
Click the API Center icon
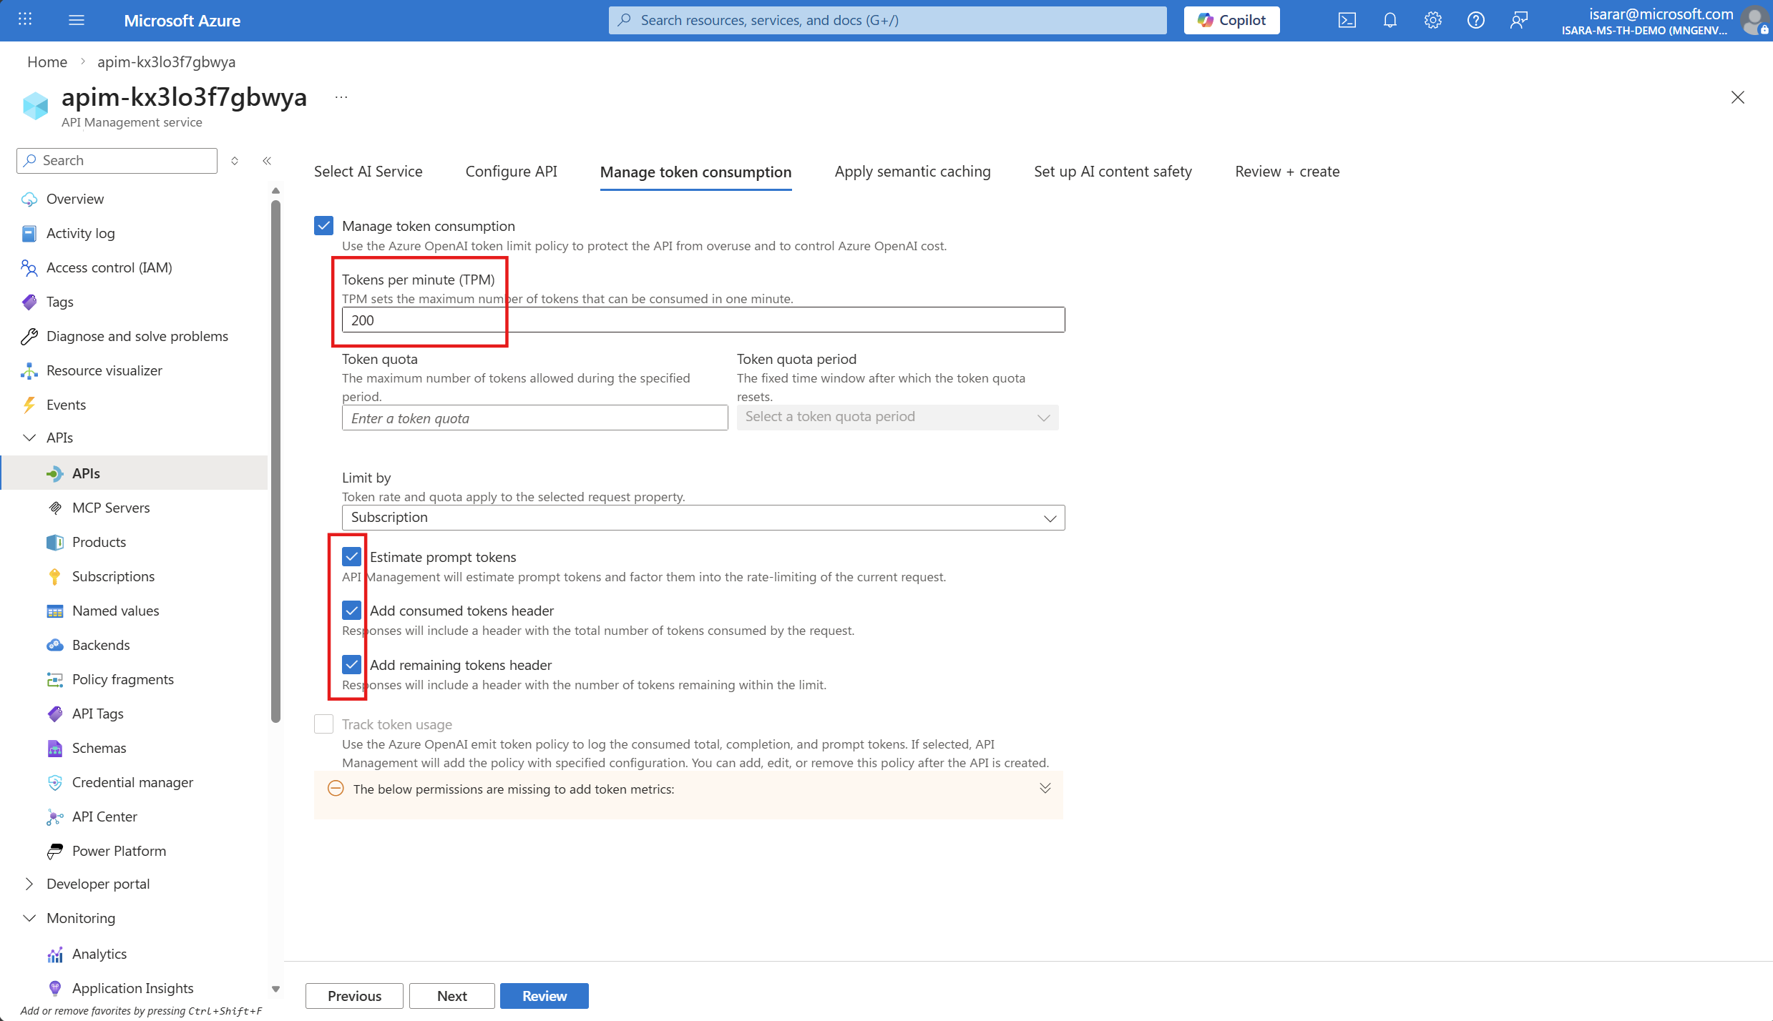coord(55,817)
